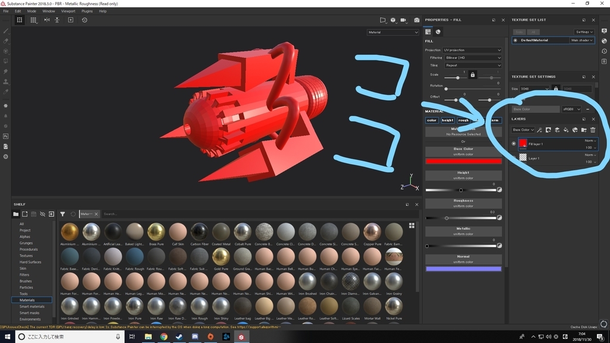Switch shelf grid size view icon
The image size is (610, 343).
click(x=412, y=225)
